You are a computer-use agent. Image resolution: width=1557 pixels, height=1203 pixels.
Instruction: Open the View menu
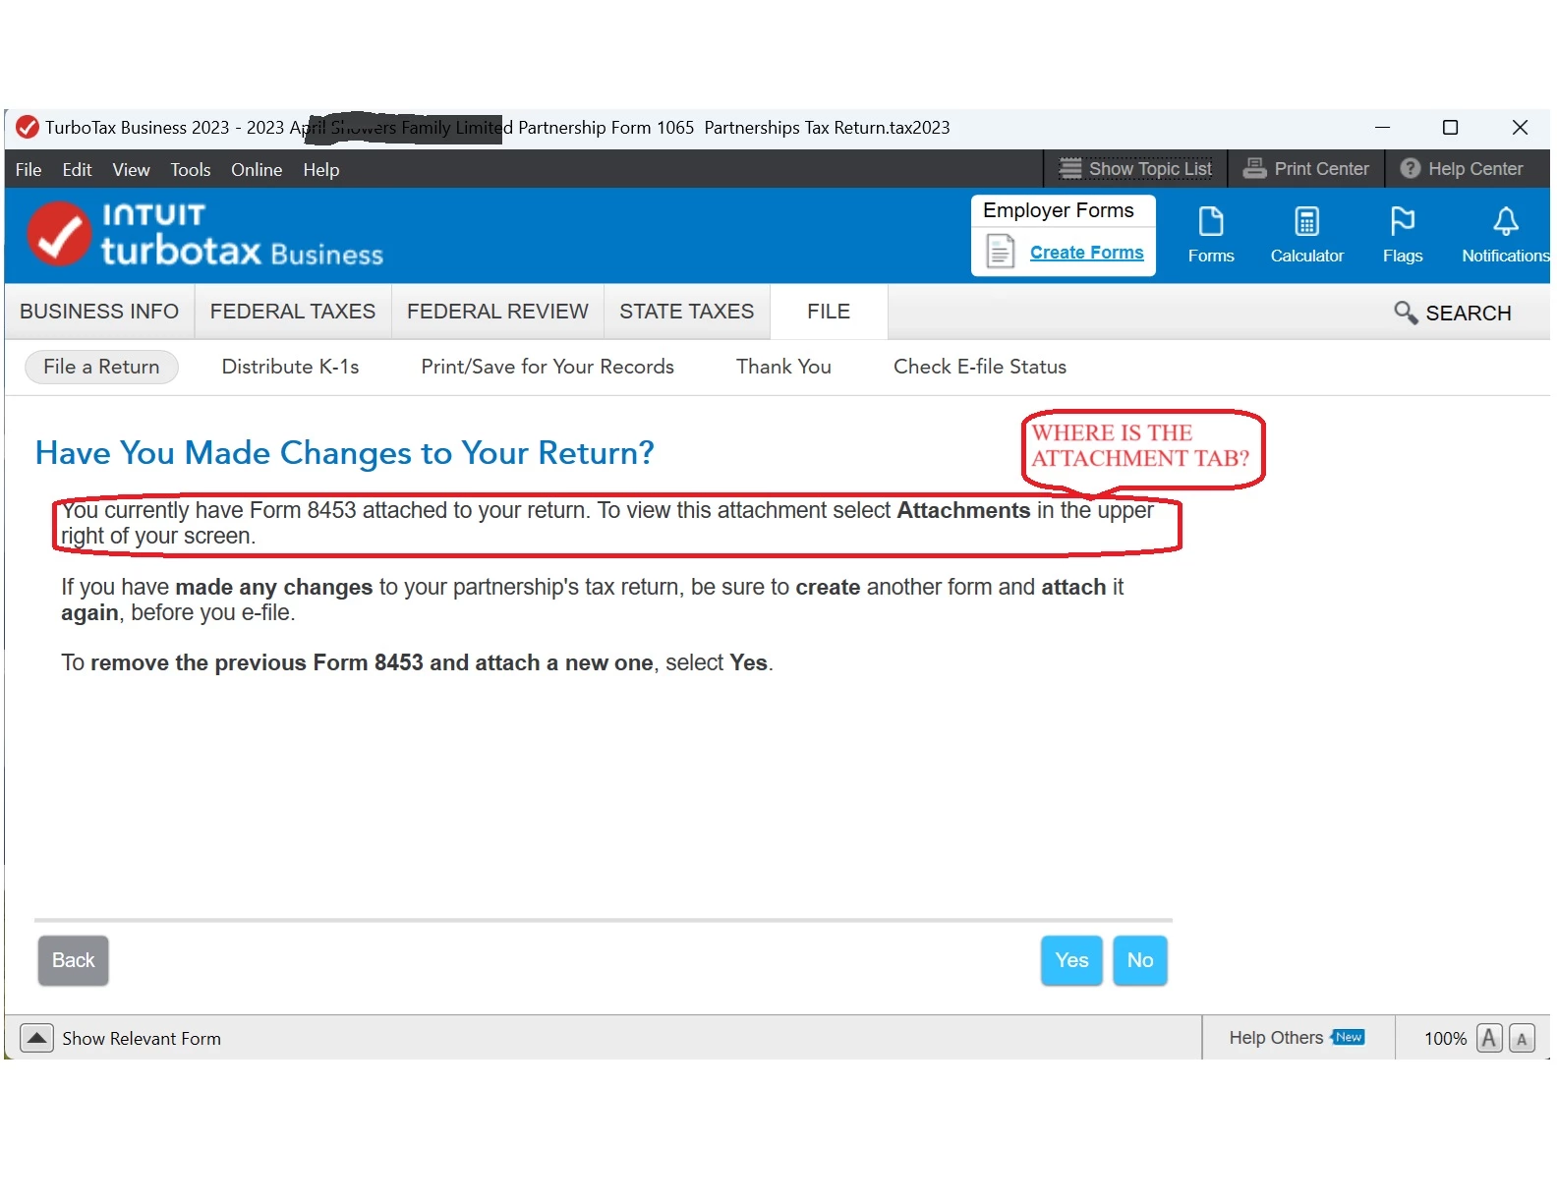click(x=131, y=169)
